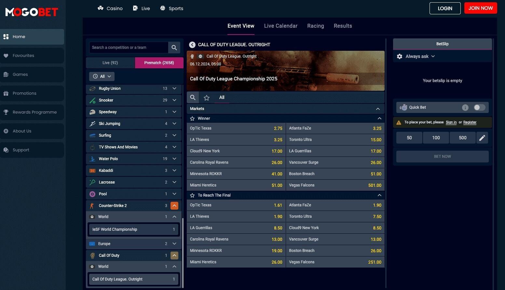Viewport: 505px width, 290px height.
Task: Click the Register link
Action: [470, 122]
